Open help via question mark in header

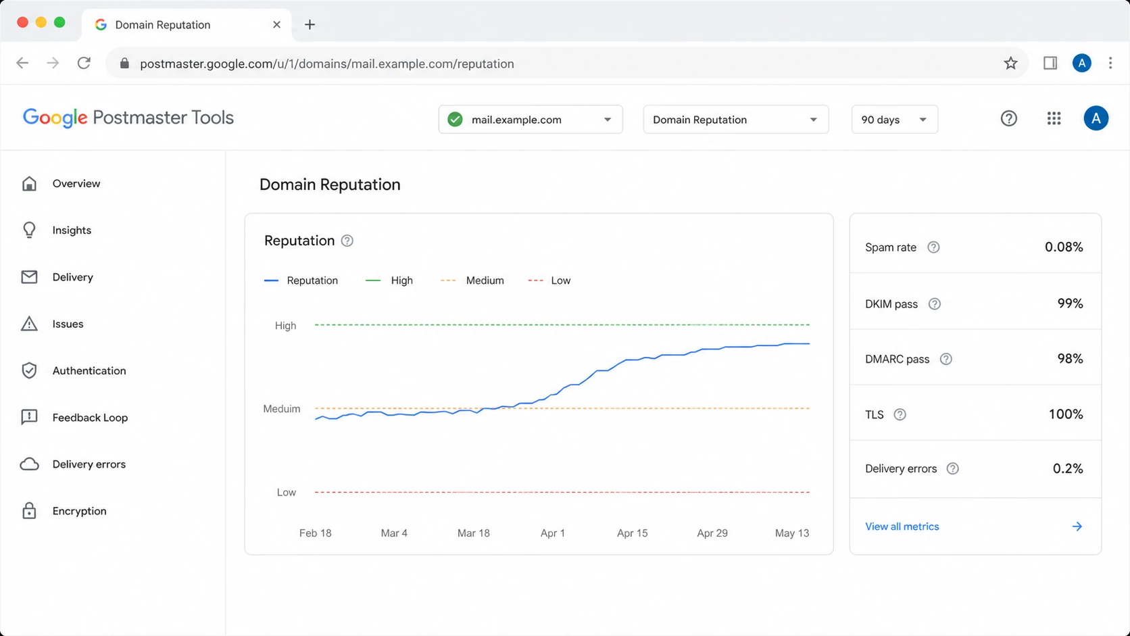1008,118
